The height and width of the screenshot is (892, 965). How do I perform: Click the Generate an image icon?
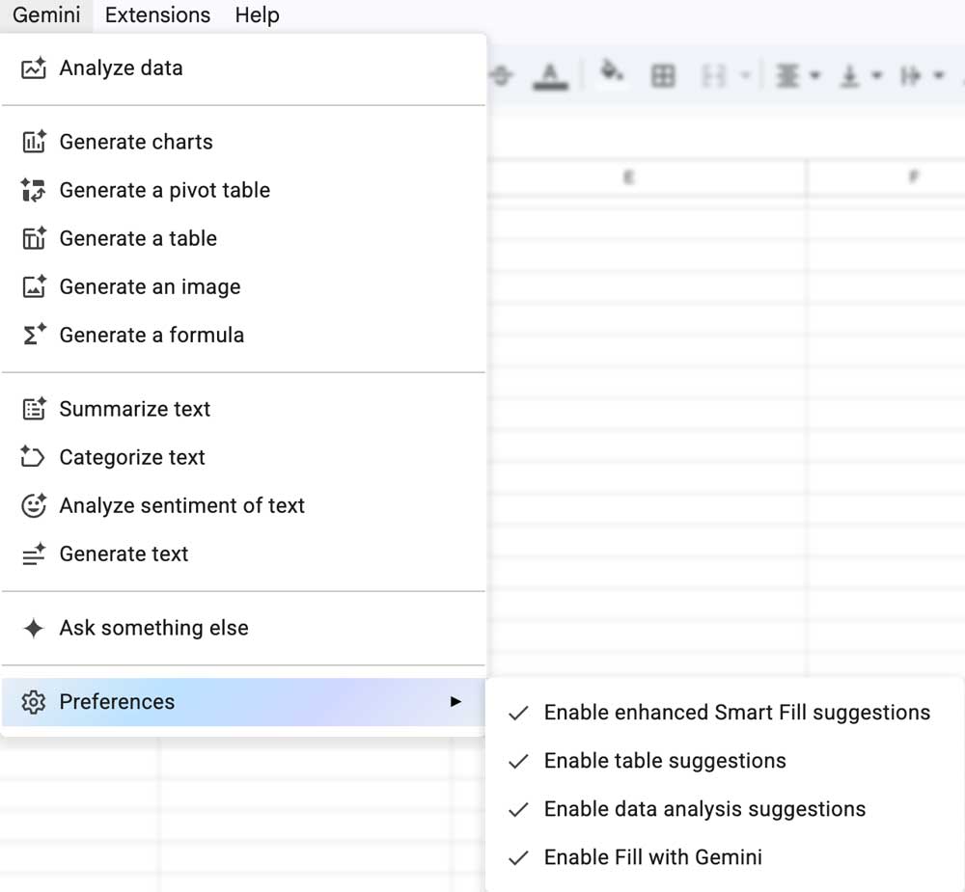[x=34, y=286]
